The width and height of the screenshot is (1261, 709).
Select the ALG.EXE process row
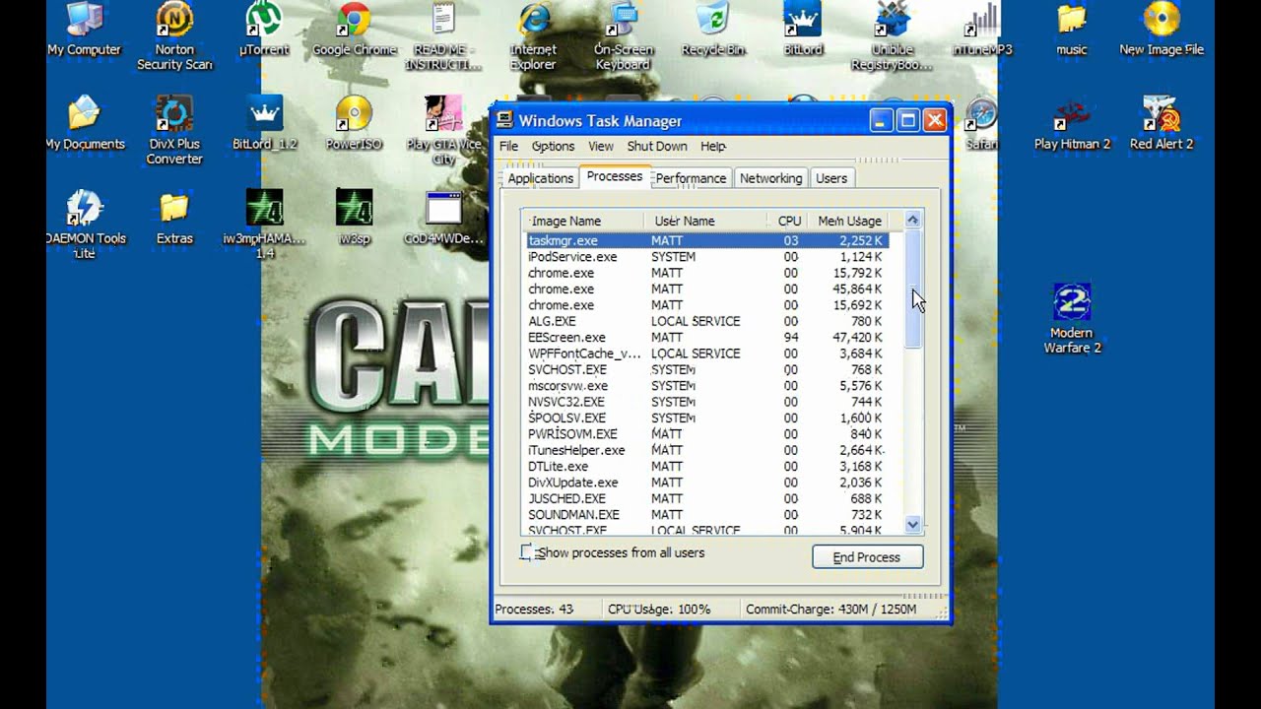(x=707, y=321)
